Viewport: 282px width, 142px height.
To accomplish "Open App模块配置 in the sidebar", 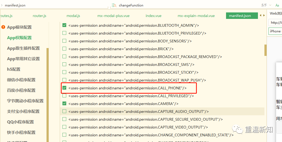I will tap(19, 27).
